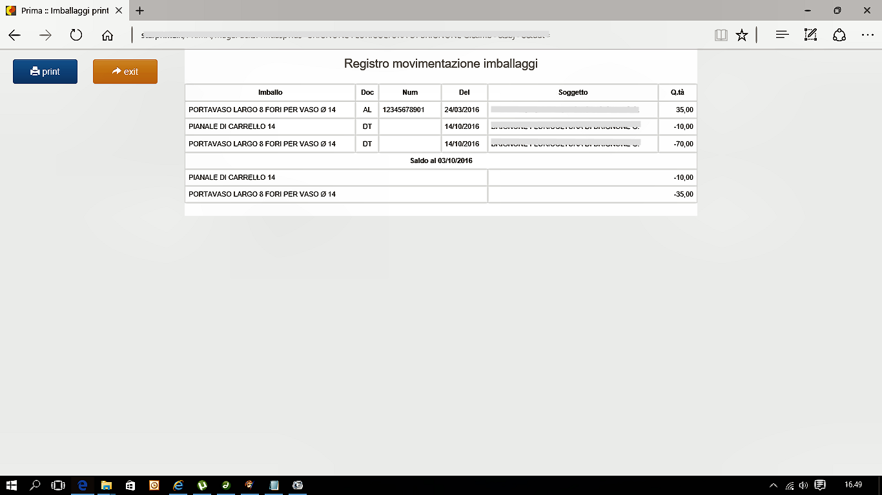The image size is (882, 495).
Task: Open a new browser tab
Action: (x=139, y=10)
